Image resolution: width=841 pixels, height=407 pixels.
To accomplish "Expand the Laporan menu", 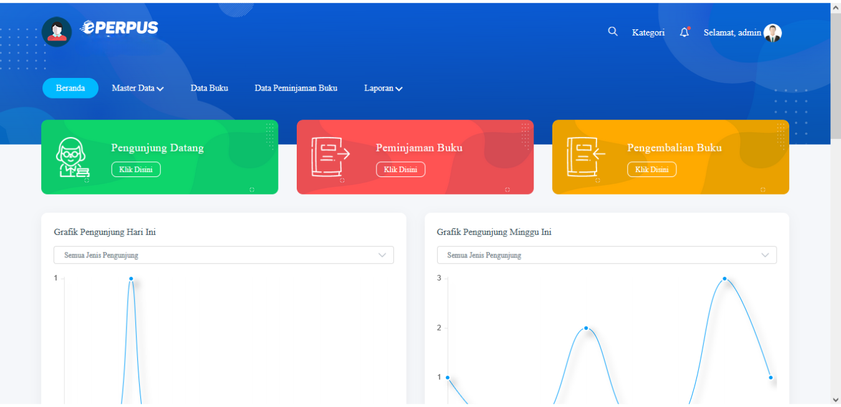I will point(383,89).
